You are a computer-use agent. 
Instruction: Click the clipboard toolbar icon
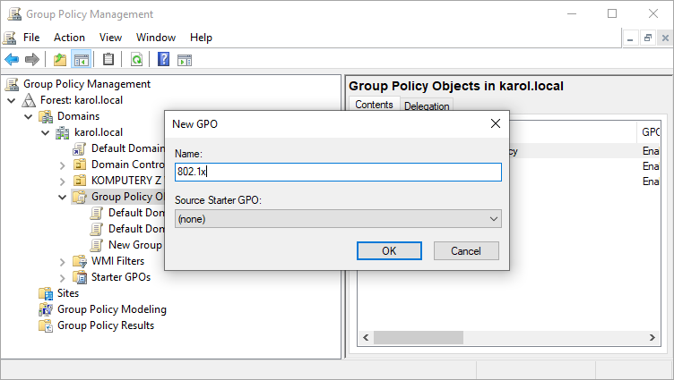coord(108,60)
